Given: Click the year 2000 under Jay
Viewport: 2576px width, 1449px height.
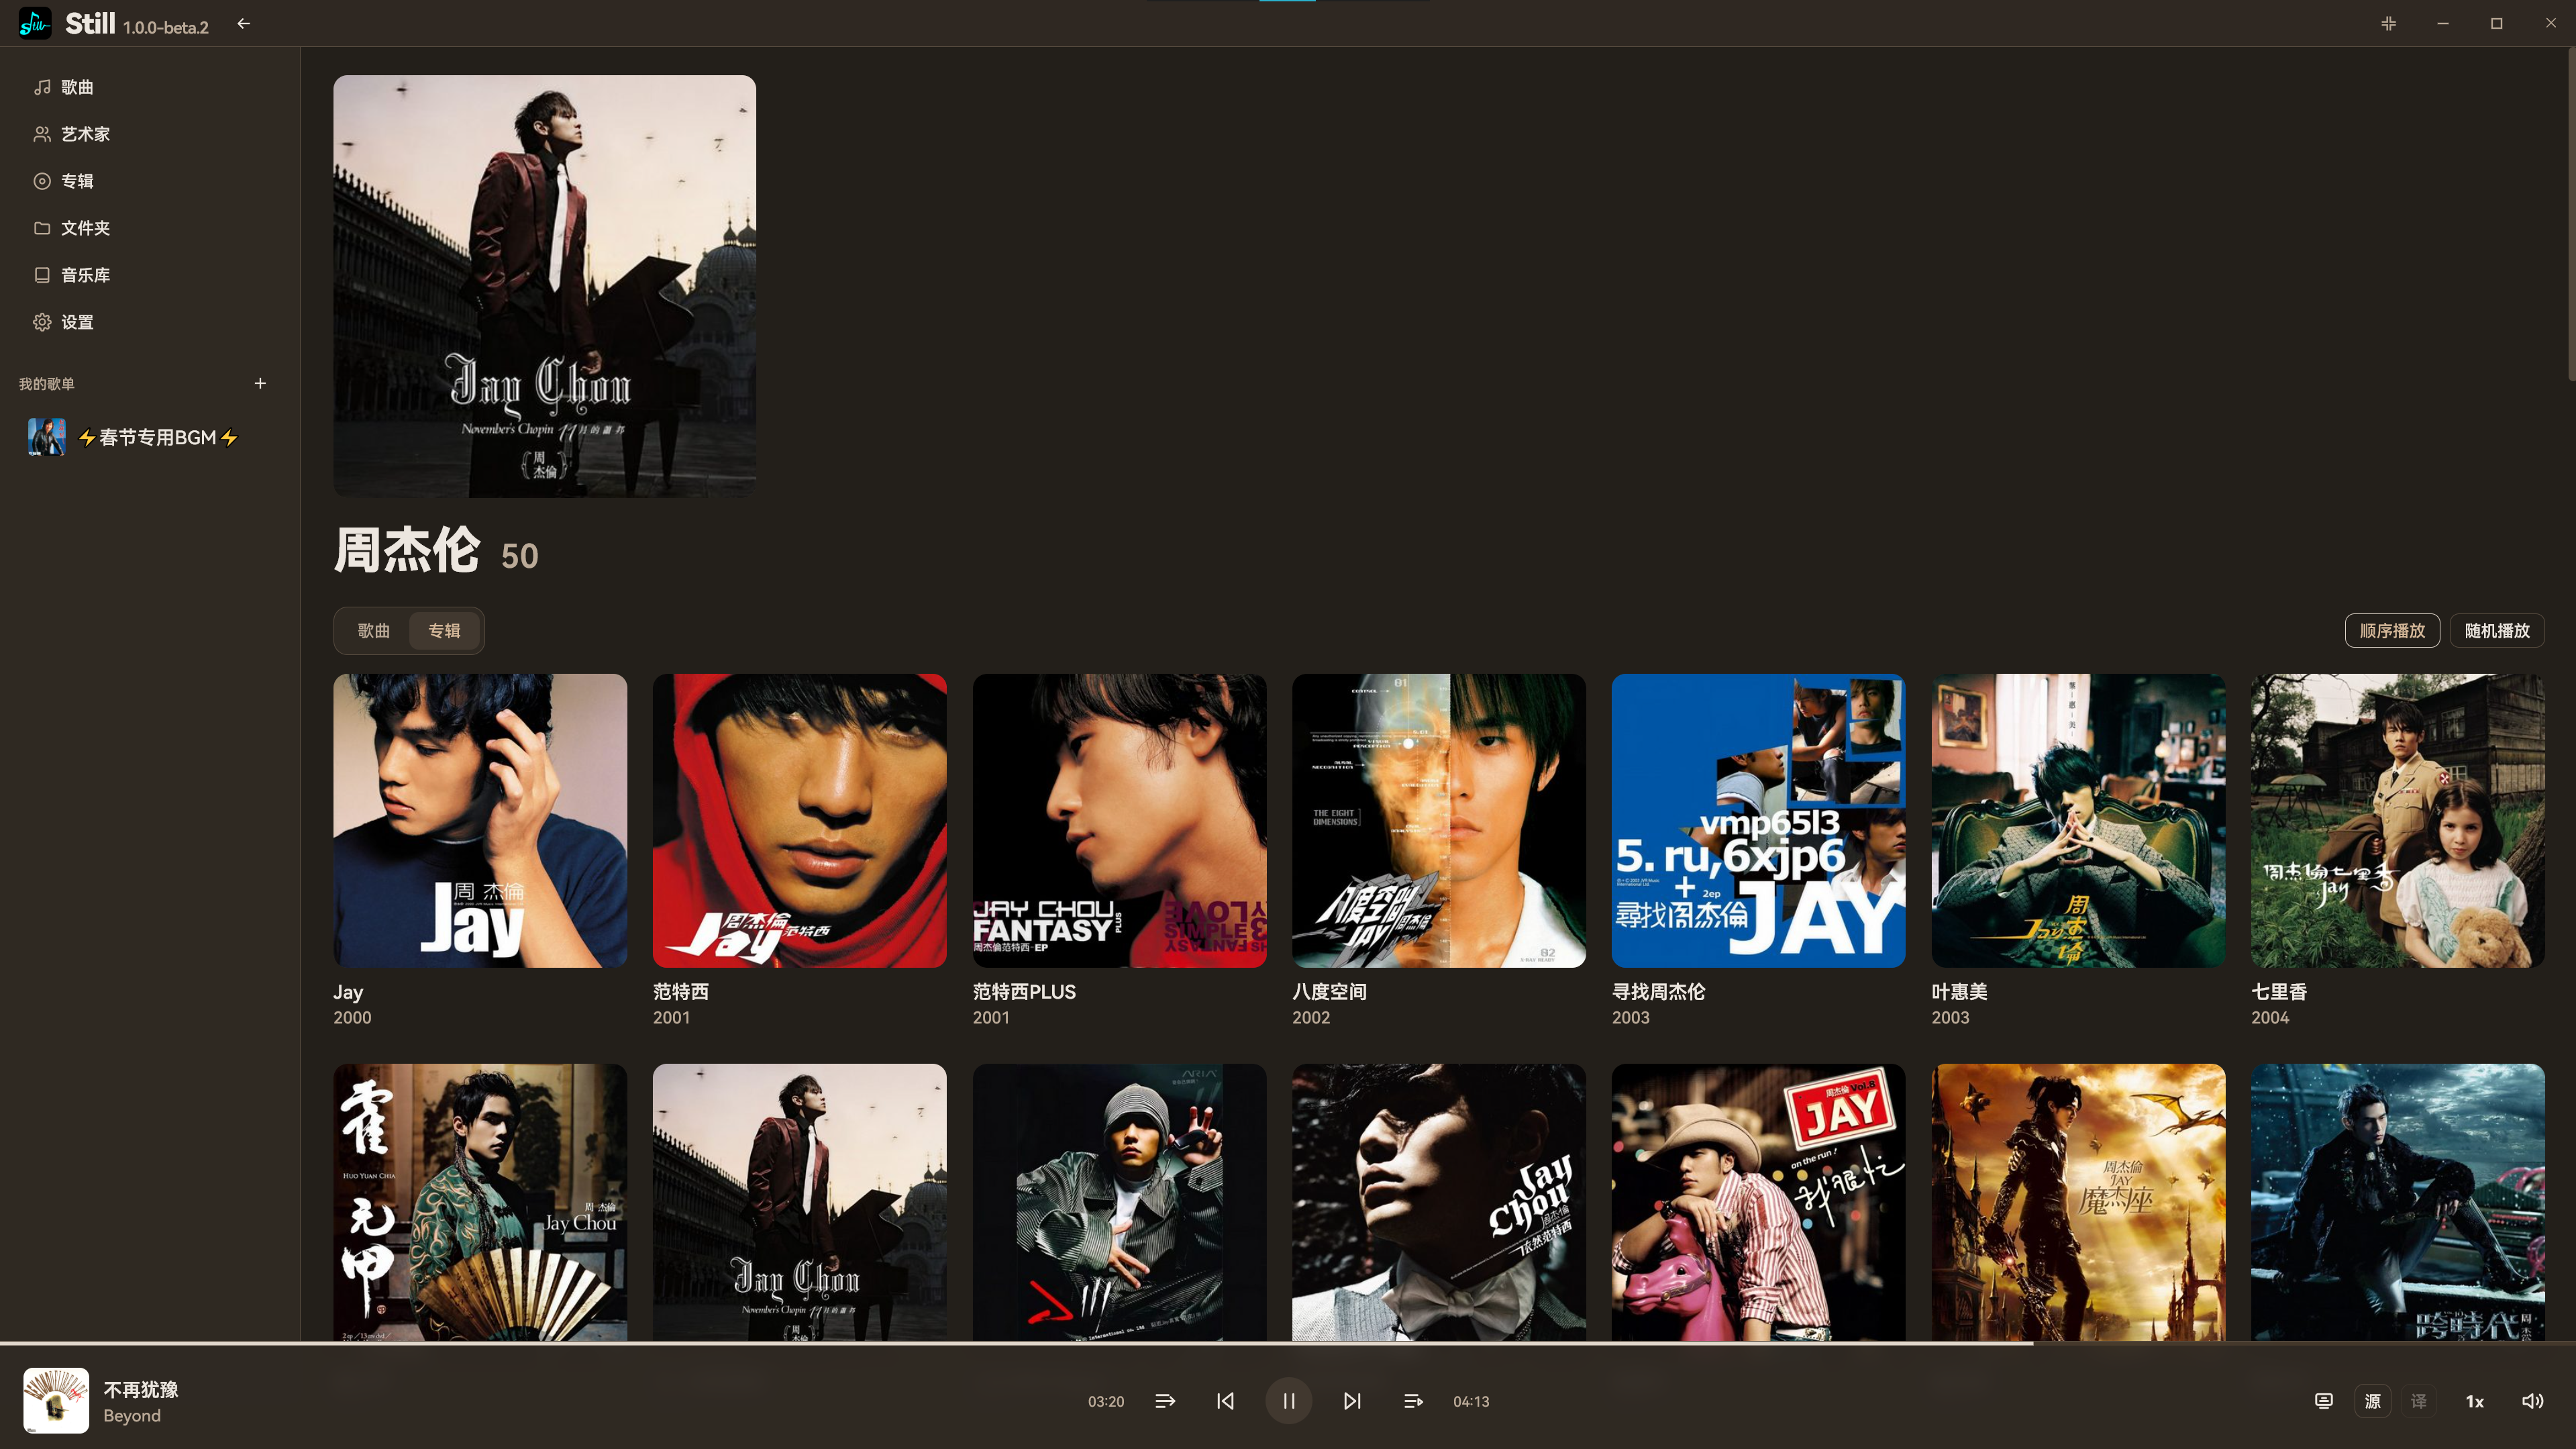Looking at the screenshot, I should 352,1018.
